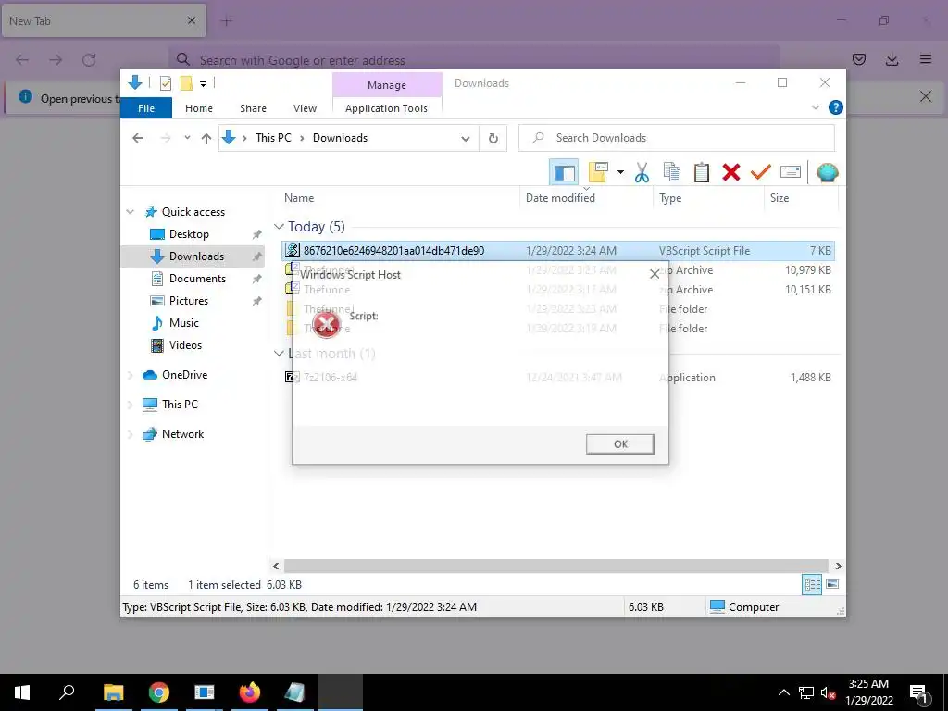Click the globe shell icon in toolbar
Screen dimensions: 948x711
pos(827,172)
